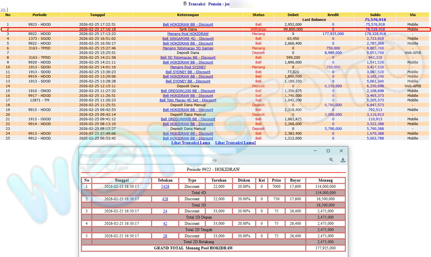The image size is (431, 257).
Task: Click tebakan number 428 in popup
Action: [x=165, y=199]
